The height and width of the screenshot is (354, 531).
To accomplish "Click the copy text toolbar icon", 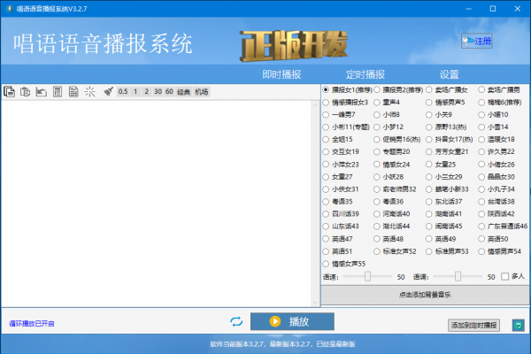I will click(x=9, y=92).
